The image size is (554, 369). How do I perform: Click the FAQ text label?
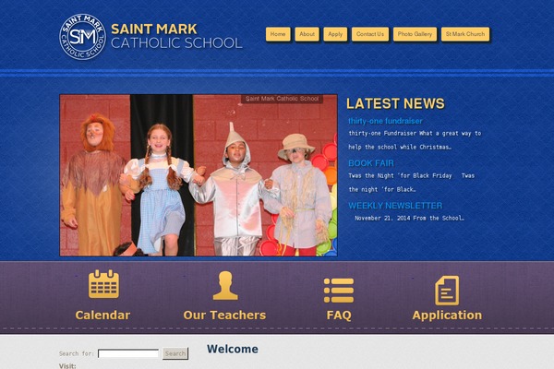click(339, 315)
